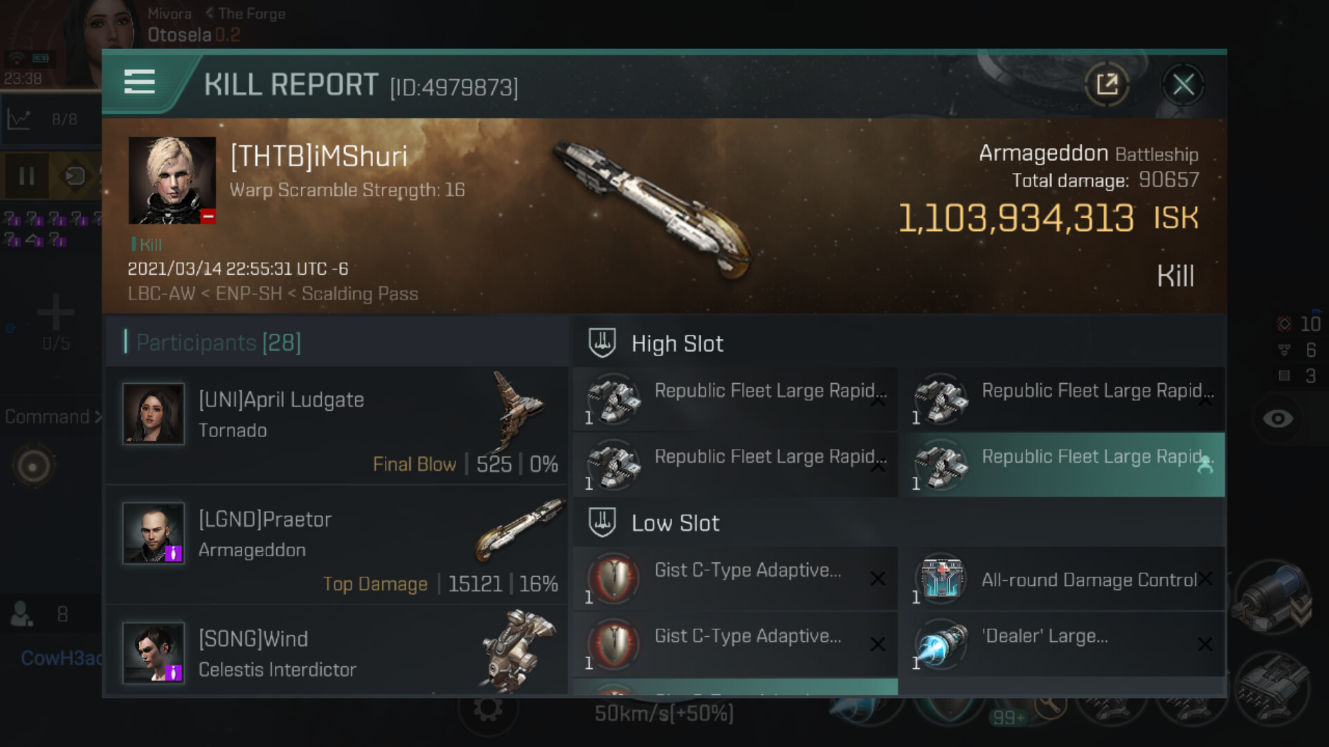1329x747 pixels.
Task: Select Wind's Celestis Interdictor entry
Action: click(337, 651)
